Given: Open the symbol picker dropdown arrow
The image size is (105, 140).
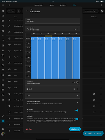Looking at the screenshot, I should [x=77, y=29].
